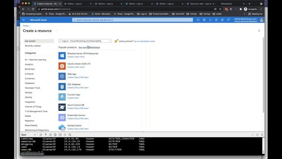Click MS Learn under SQL Database

click(x=85, y=87)
